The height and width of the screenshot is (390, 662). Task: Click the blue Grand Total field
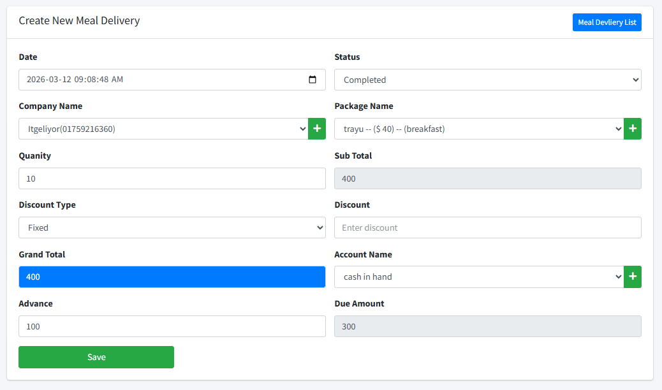pyautogui.click(x=172, y=277)
